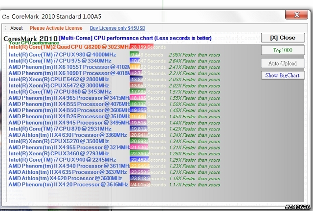
Task: Click the purple 12.762 Seconds bar
Action: 136,73
